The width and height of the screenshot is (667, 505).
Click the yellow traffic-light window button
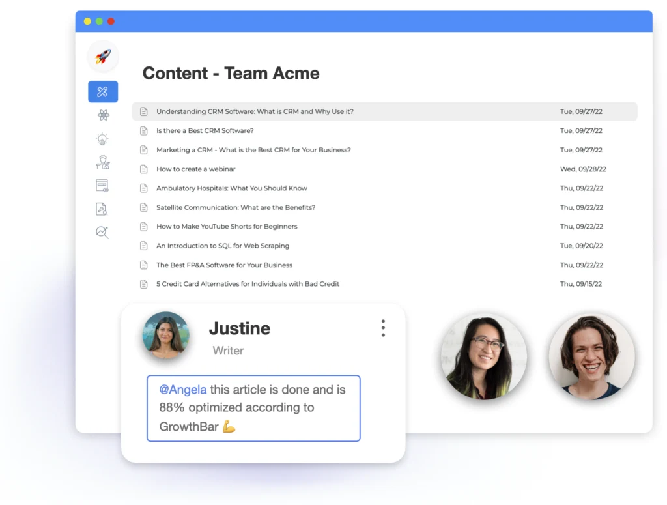87,21
